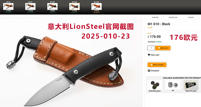Click the Add to compare button
This screenshot has width=201, height=107.
click(157, 65)
